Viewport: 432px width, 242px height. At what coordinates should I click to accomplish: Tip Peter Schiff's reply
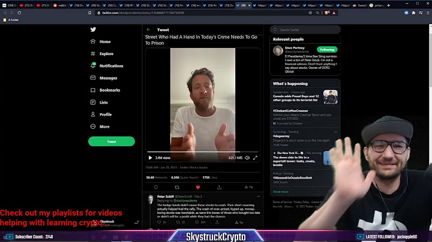239,222
